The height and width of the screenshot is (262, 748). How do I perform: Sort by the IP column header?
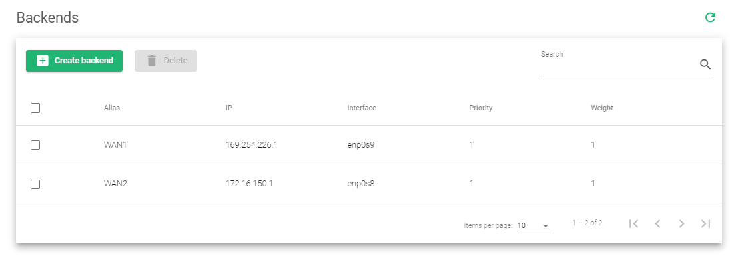[229, 108]
